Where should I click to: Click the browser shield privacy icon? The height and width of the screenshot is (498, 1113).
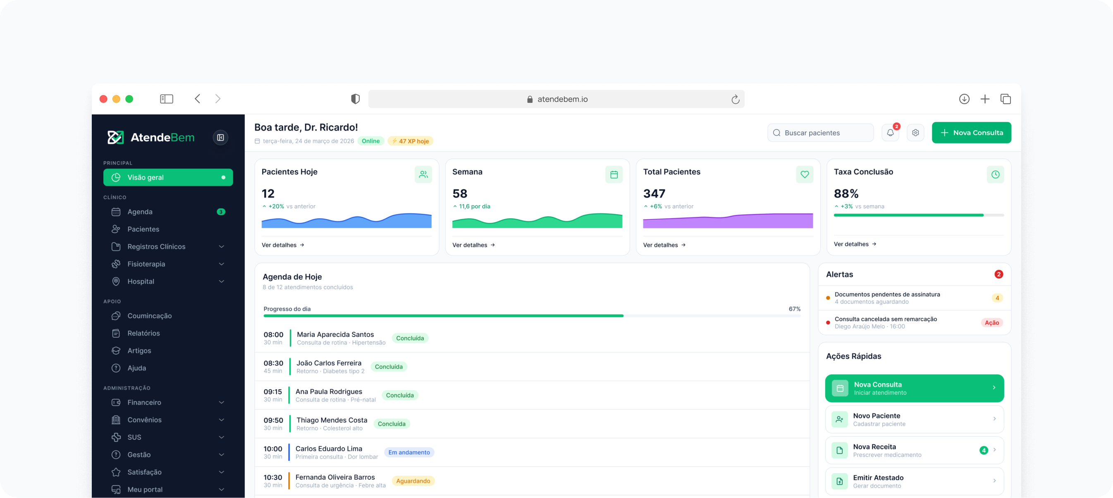[355, 99]
